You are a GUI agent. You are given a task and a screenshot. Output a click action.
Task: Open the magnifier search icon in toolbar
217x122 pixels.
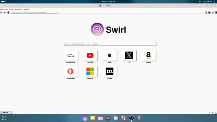click(206, 12)
